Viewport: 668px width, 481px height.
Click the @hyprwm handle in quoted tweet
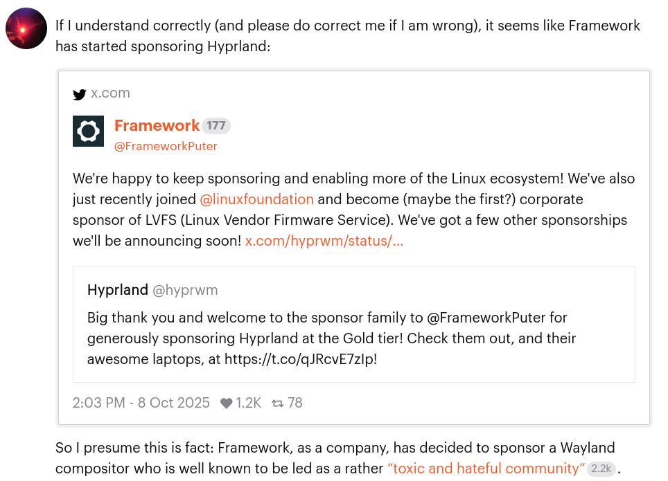point(185,290)
